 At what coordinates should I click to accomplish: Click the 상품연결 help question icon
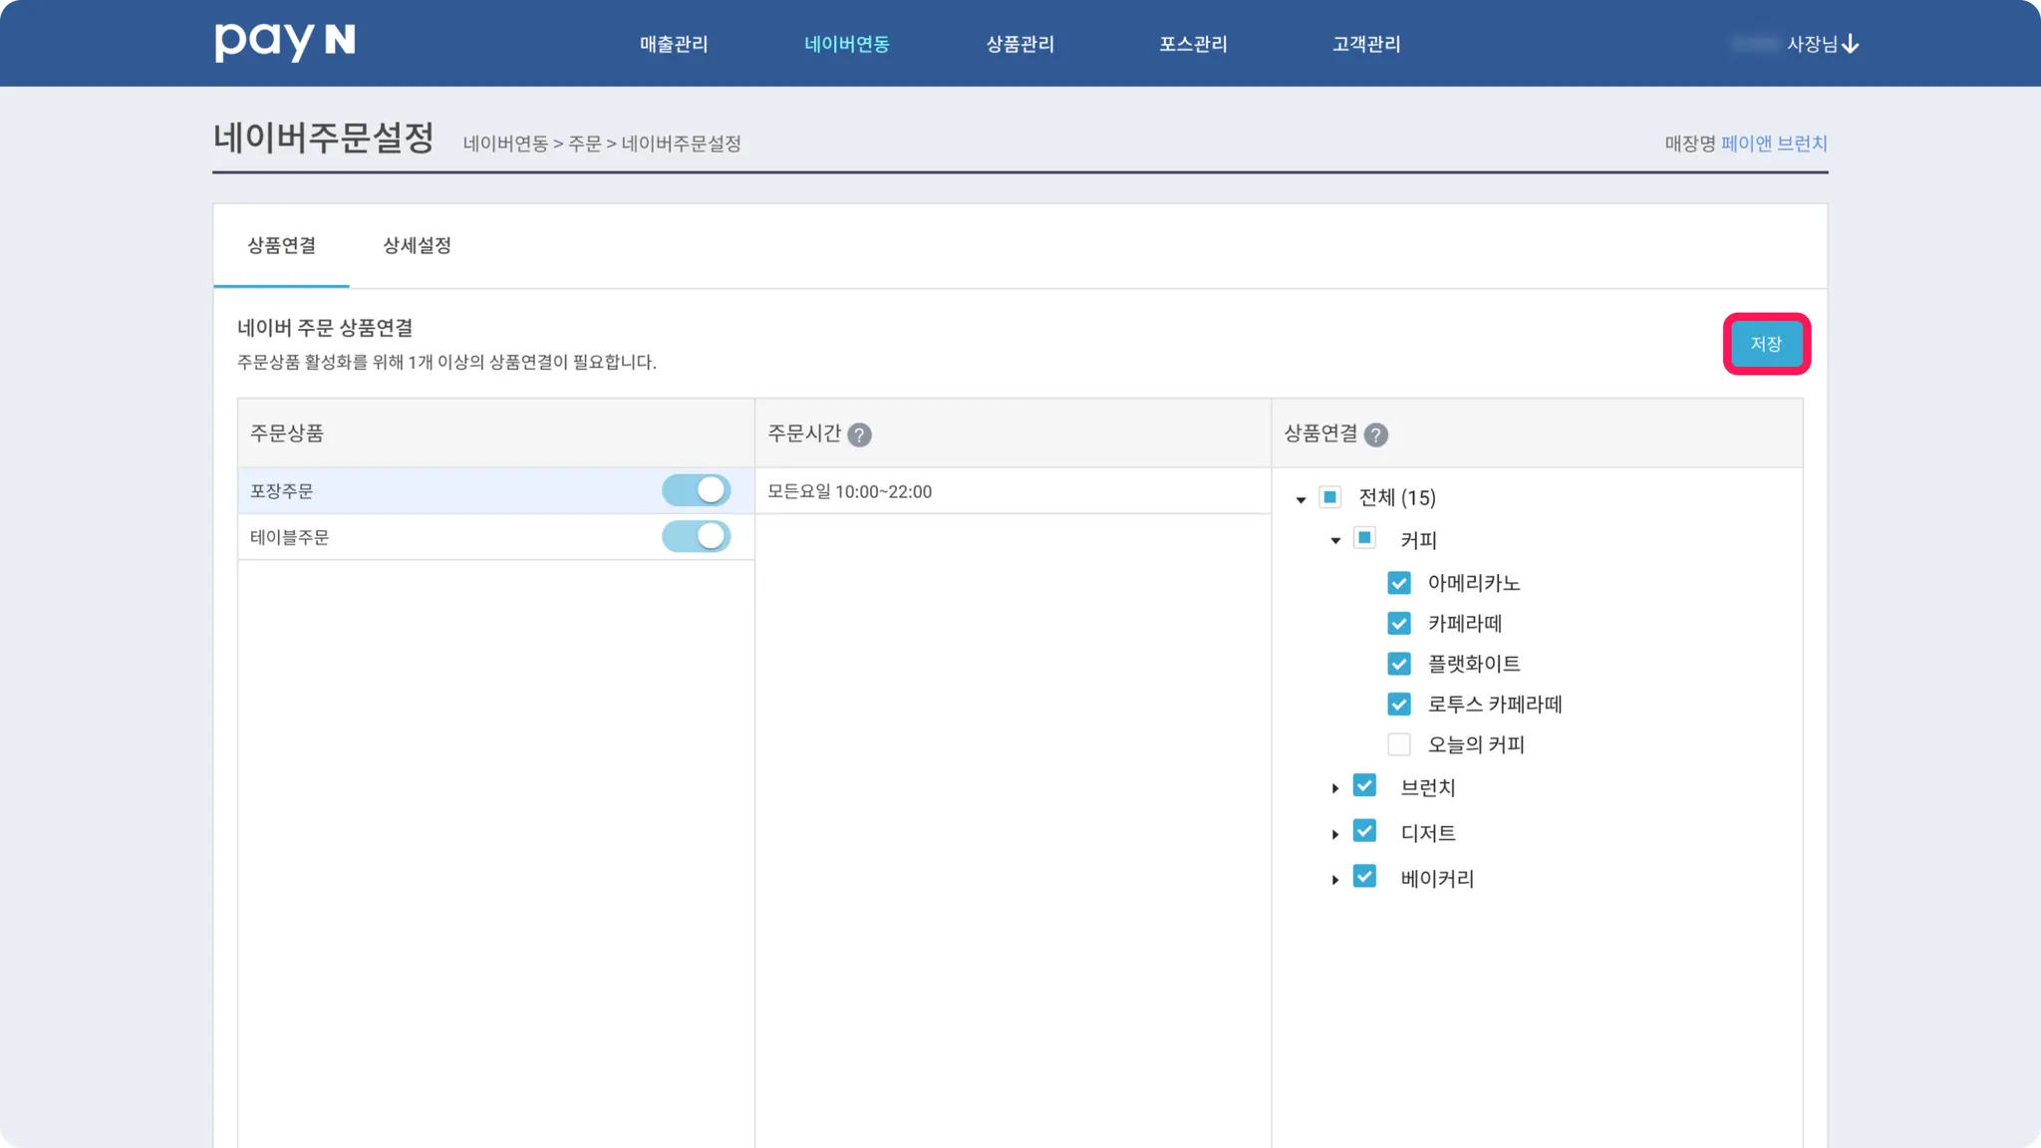pos(1375,434)
